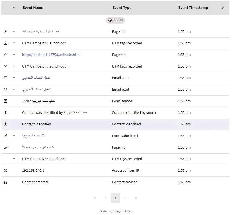Screen dimensions: 232x215
Task: Open the http://localhost:18798/activate.html link
Action: click(x=51, y=55)
